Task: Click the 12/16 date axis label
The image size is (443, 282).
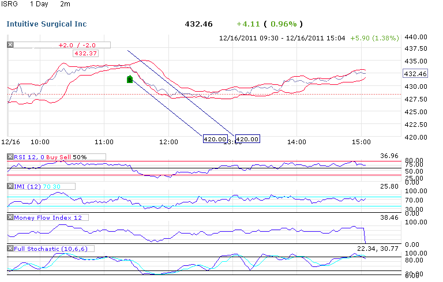Action: point(10,142)
